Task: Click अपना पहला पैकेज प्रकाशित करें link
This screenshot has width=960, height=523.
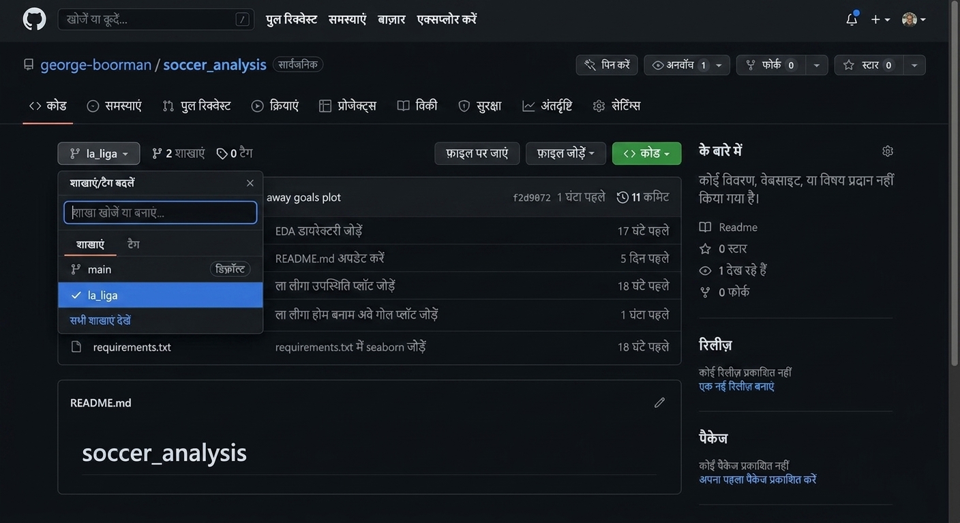Action: tap(757, 479)
